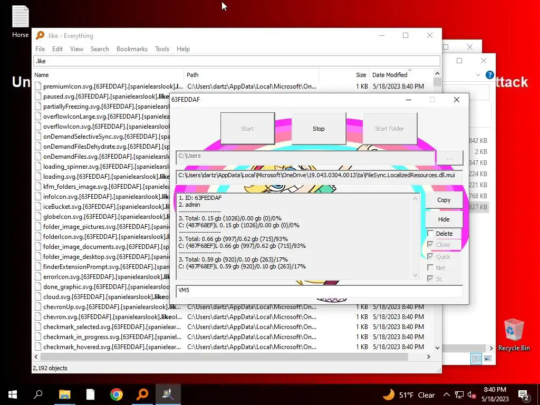Open the Tools menu in Everything
This screenshot has height=405, width=540.
(x=162, y=49)
